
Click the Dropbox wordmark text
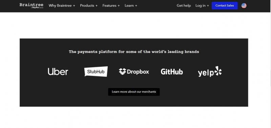point(138,72)
